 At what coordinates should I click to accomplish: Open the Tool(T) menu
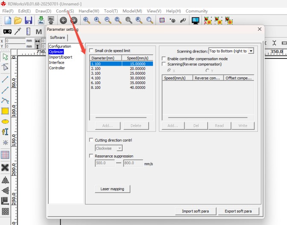(111, 11)
